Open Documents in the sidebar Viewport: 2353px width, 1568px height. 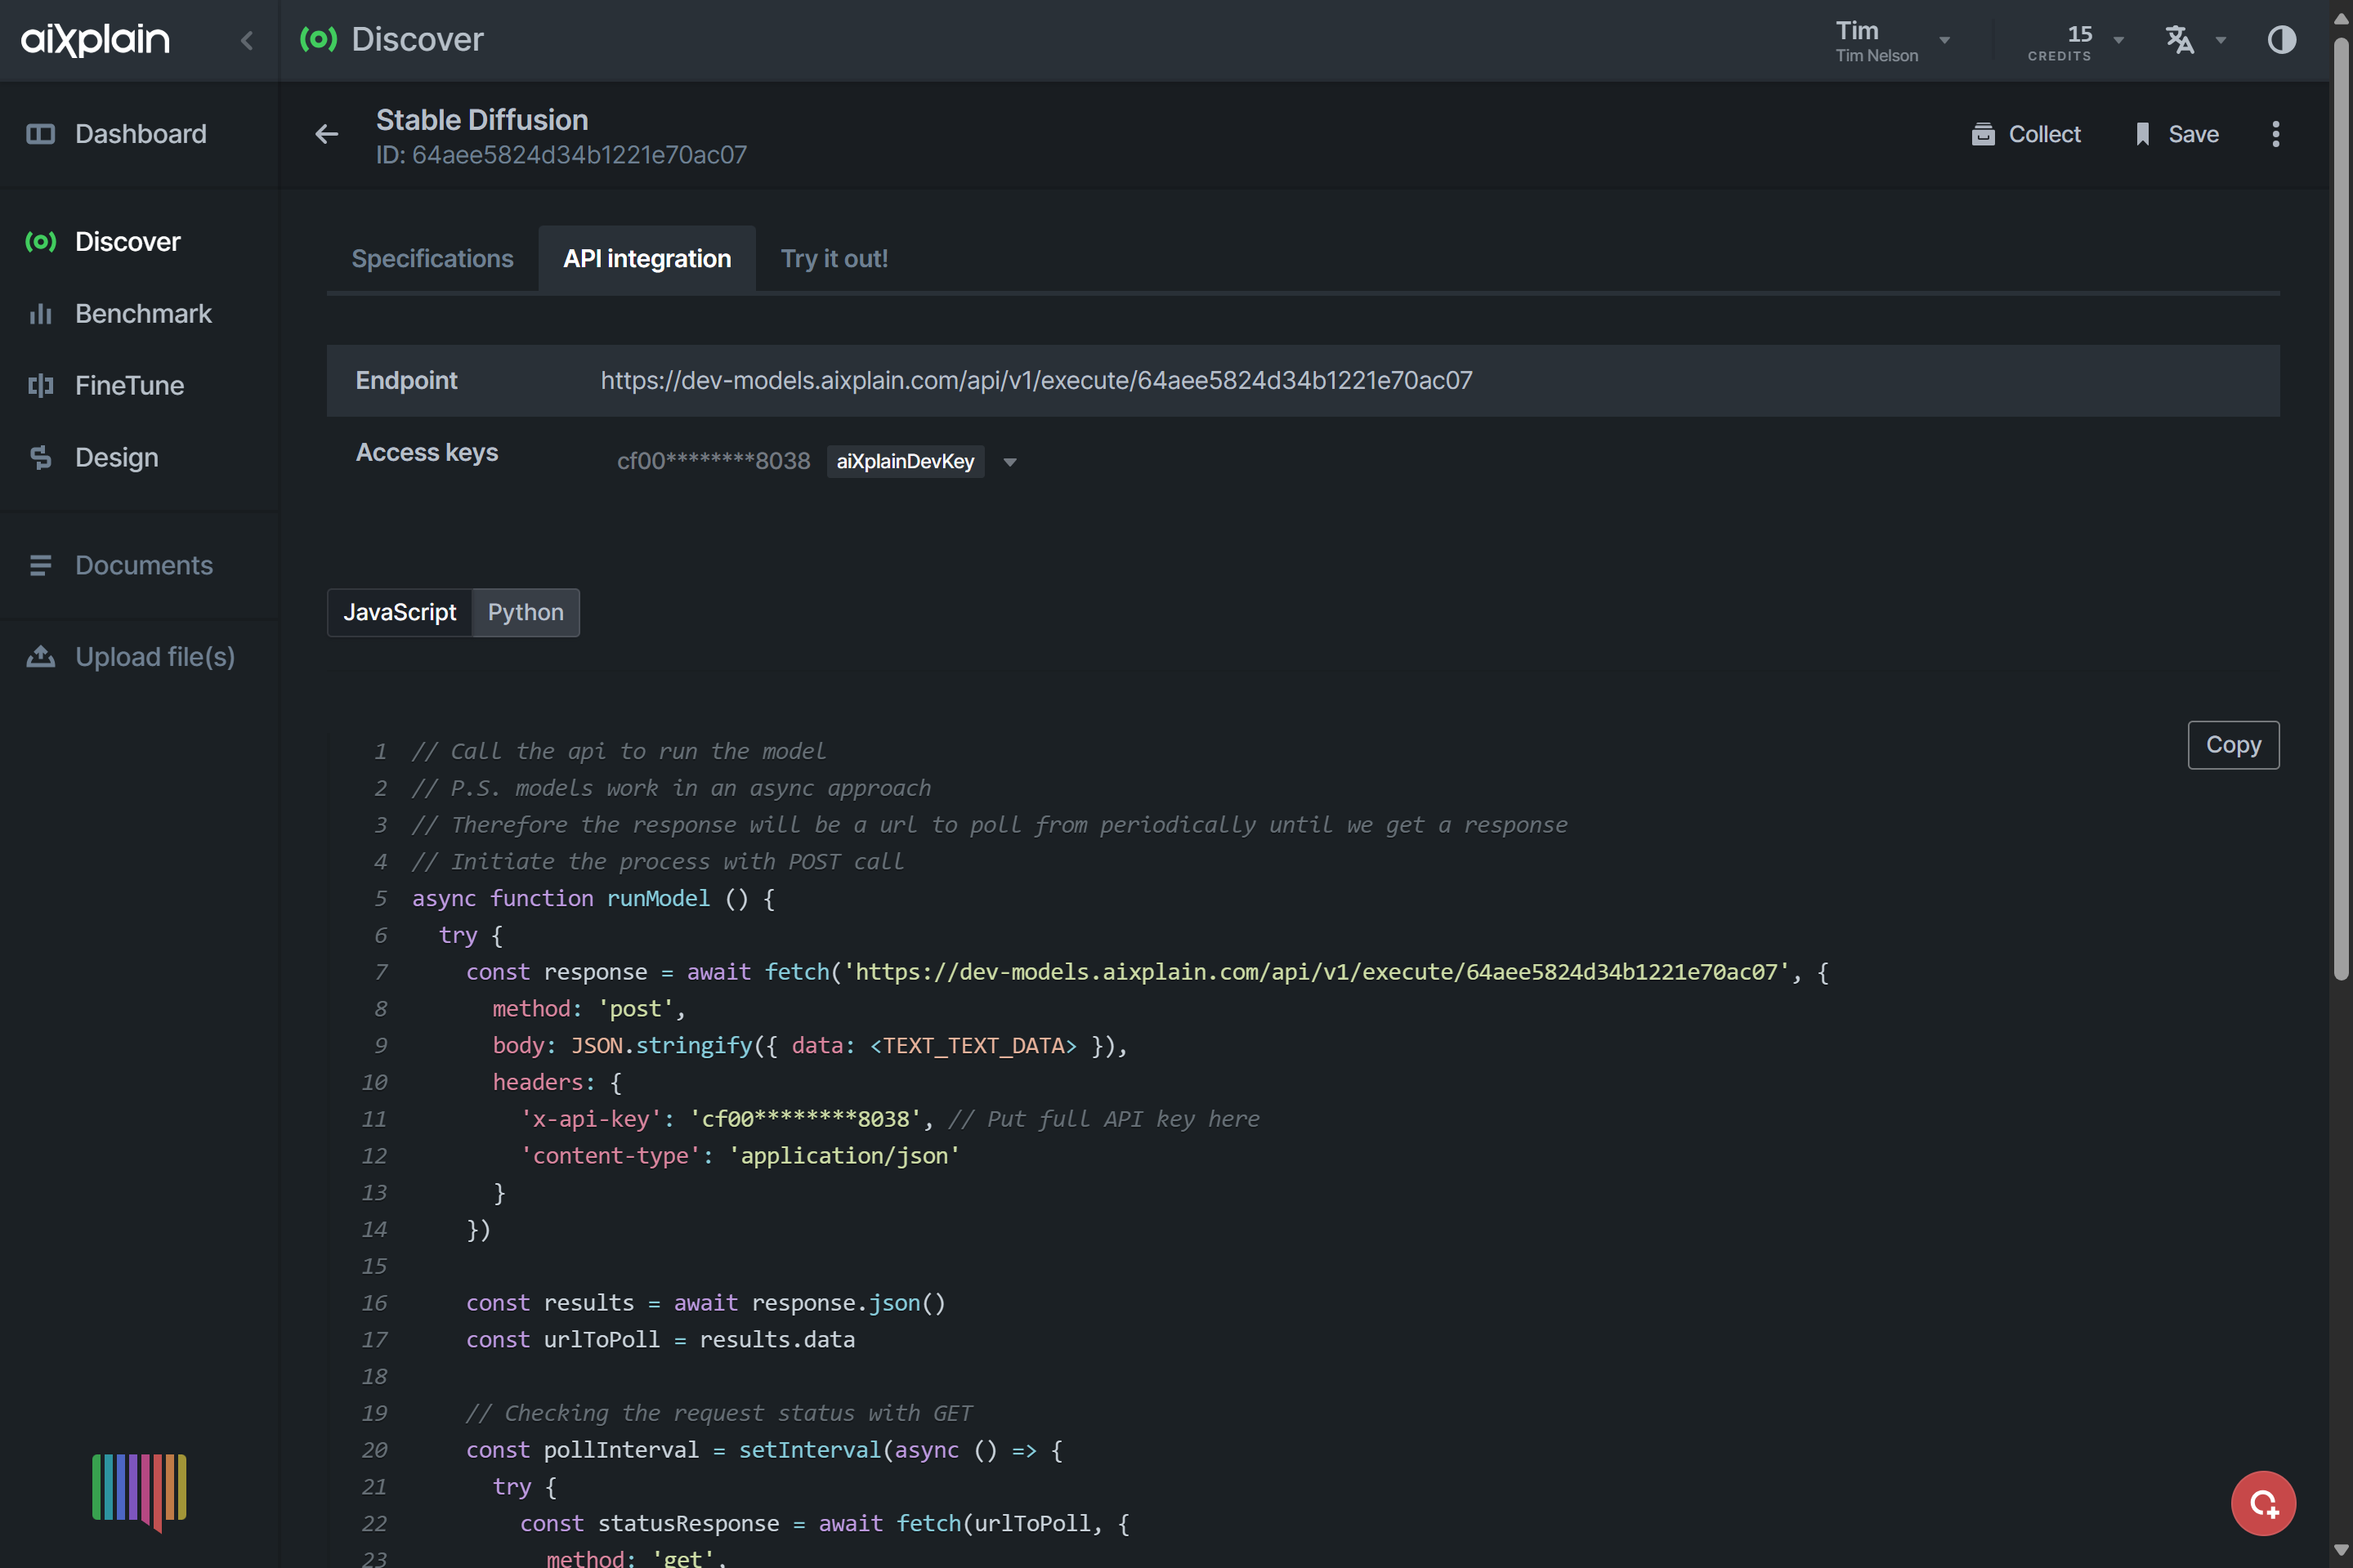[143, 566]
